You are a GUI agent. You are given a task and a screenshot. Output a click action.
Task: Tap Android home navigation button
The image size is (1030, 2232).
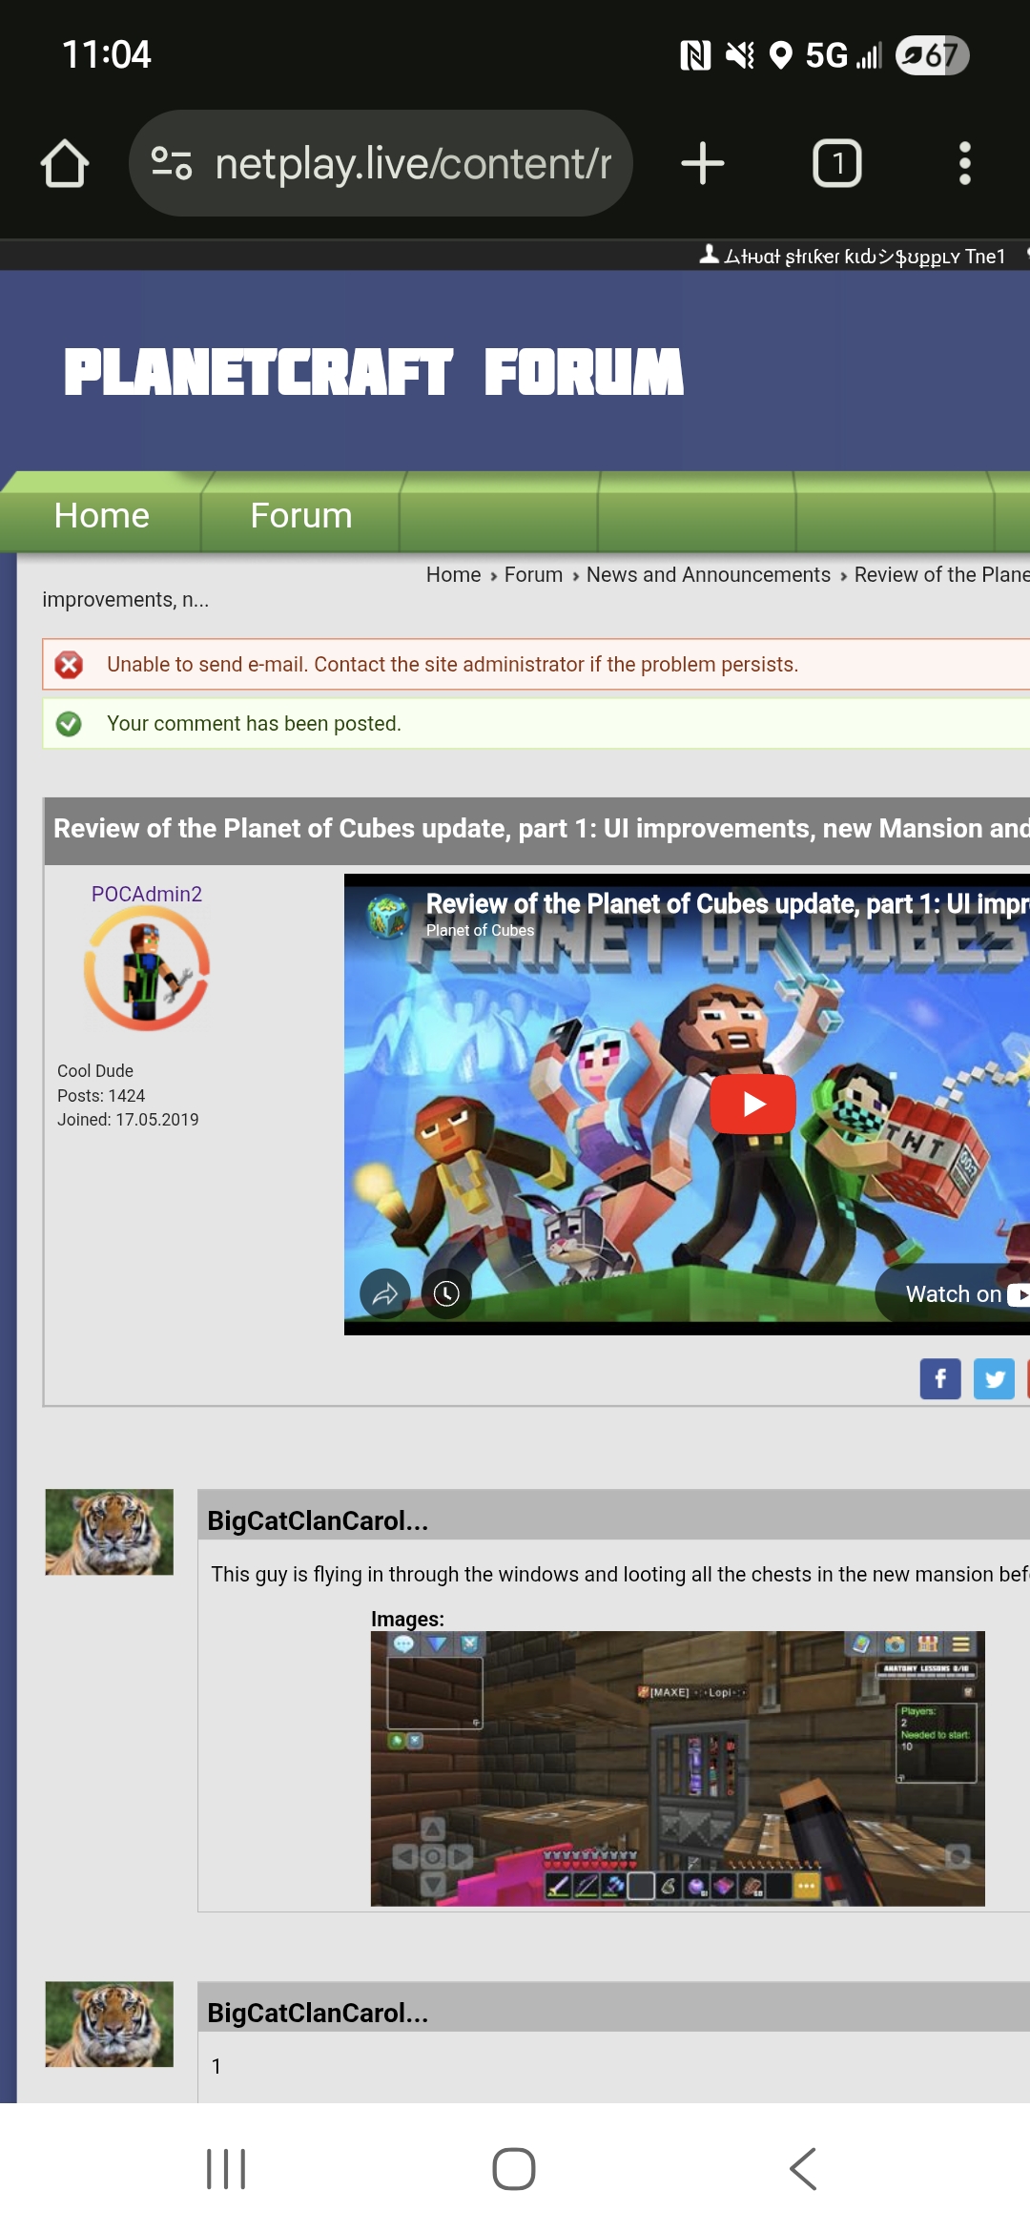514,2169
